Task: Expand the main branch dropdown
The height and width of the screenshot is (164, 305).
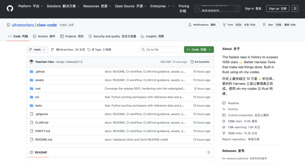Action: (x=37, y=50)
